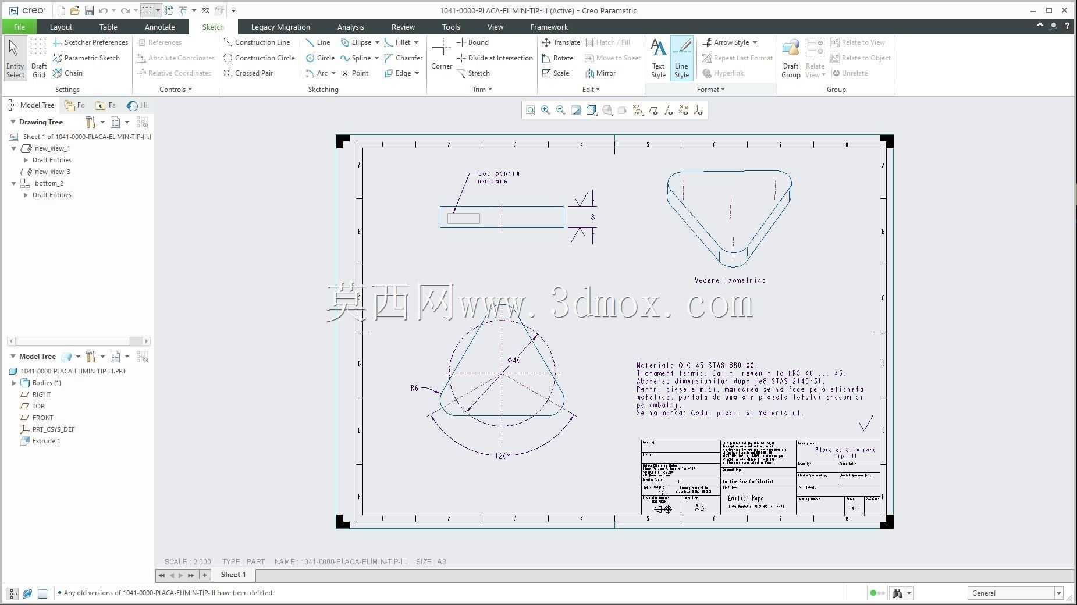Screen dimensions: 1077x605
Task: Select the Rotate edit tool
Action: 557,58
